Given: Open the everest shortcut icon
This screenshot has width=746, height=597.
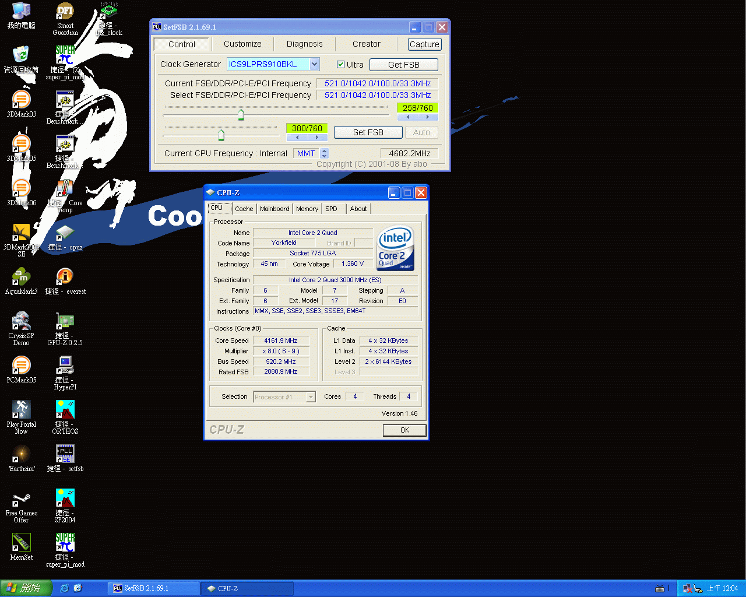Looking at the screenshot, I should pos(65,281).
